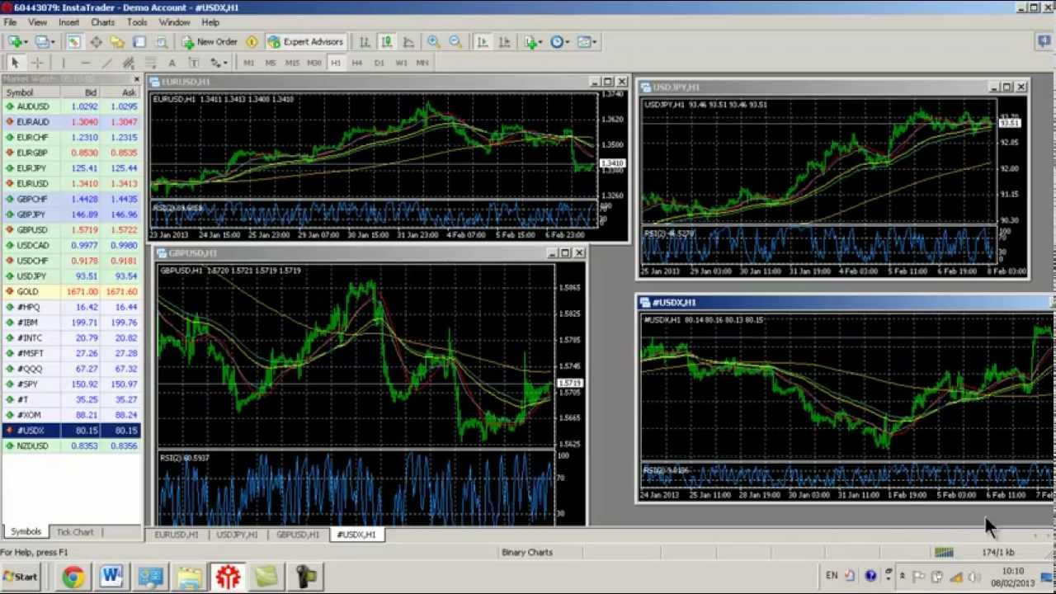Select #IBM row in Market Watch

click(x=71, y=323)
